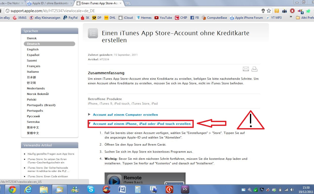Select the English language
The width and height of the screenshot is (314, 194).
point(33,49)
